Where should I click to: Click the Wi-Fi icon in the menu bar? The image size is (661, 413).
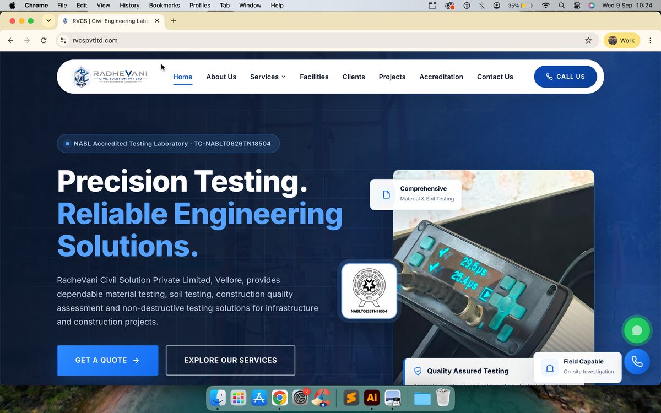(546, 6)
